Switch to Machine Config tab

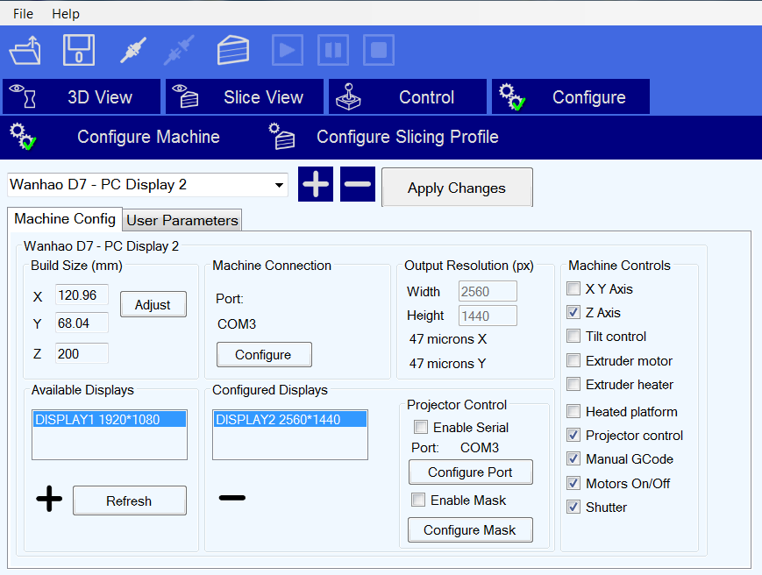tap(65, 218)
